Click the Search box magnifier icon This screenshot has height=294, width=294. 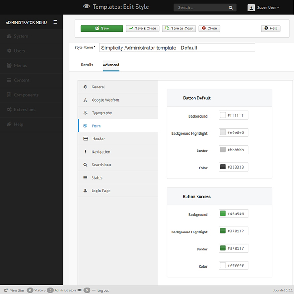pos(85,165)
